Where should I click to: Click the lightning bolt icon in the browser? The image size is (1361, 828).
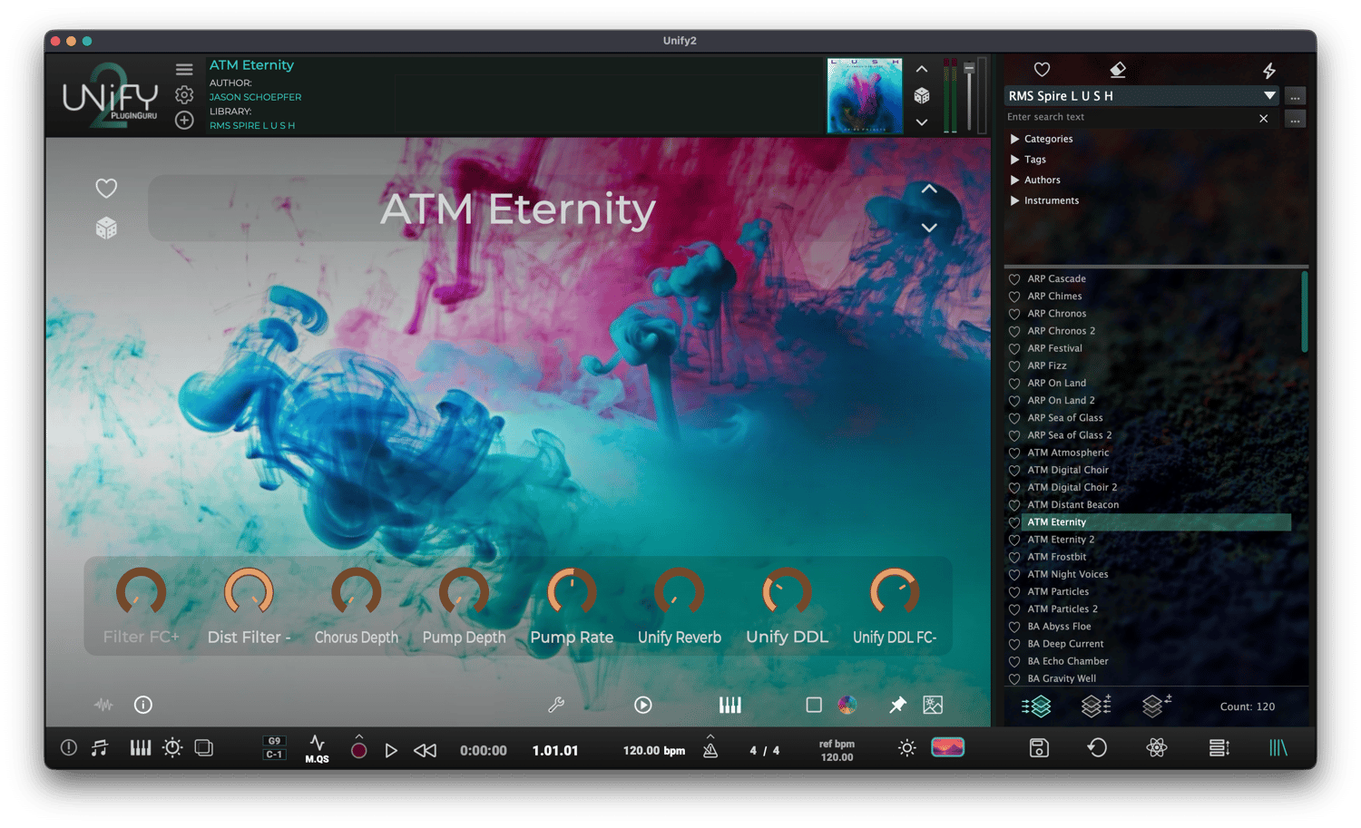[1269, 70]
